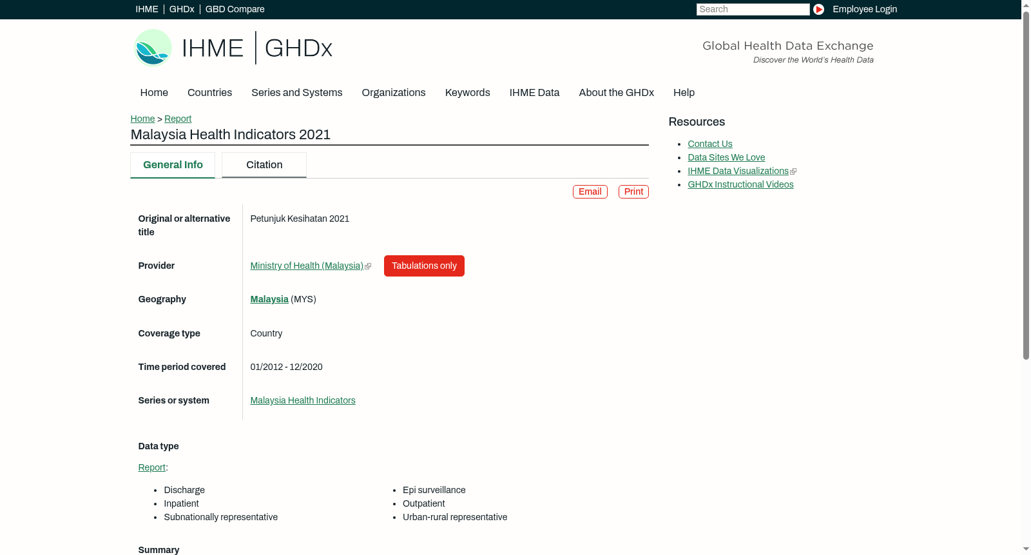The height and width of the screenshot is (555, 1031).
Task: Click the Email button
Action: tap(590, 191)
